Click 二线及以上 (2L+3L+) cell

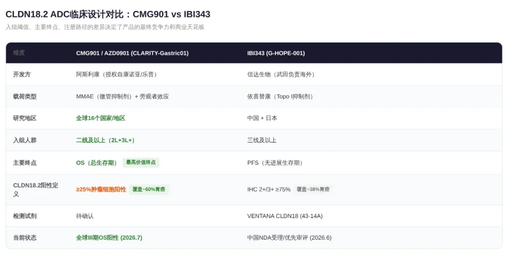(x=105, y=140)
